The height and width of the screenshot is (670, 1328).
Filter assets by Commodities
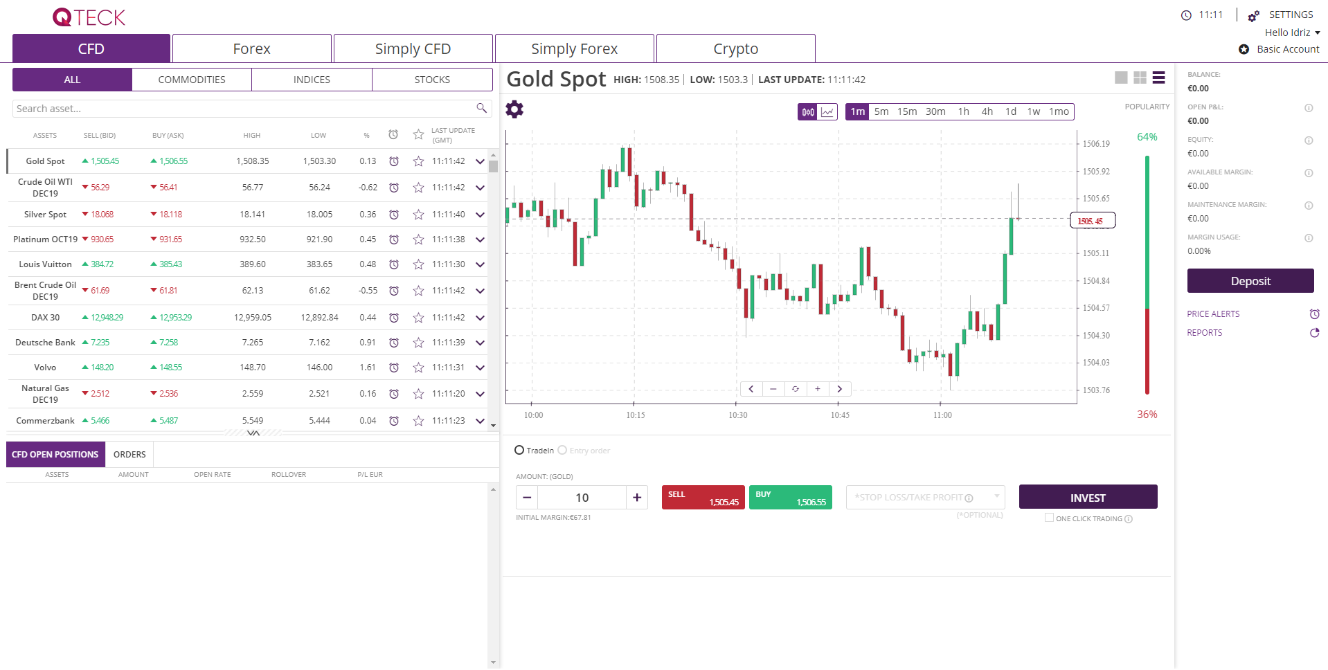pos(192,80)
